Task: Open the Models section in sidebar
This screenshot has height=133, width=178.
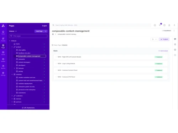Action: click(x=3, y=60)
